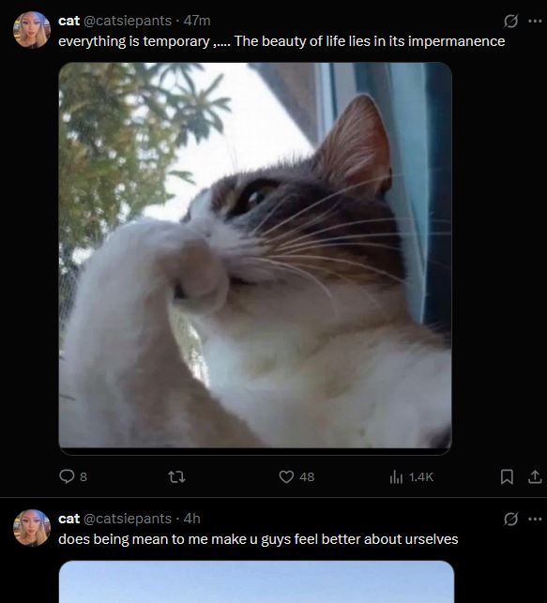Share the impermanence cat post

pos(535,477)
